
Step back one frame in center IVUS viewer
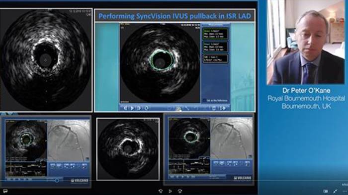point(126,108)
